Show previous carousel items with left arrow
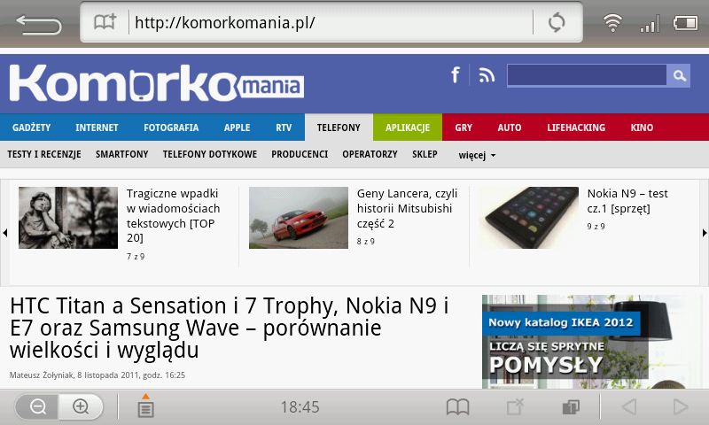The height and width of the screenshot is (425, 709). click(x=5, y=233)
